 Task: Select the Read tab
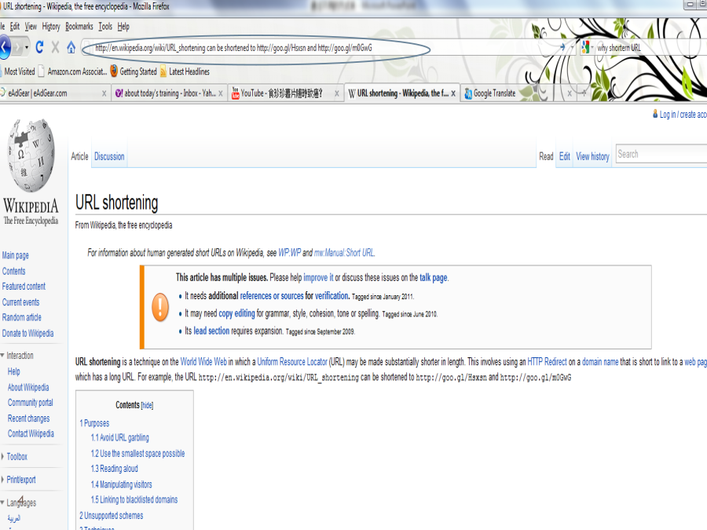[546, 156]
